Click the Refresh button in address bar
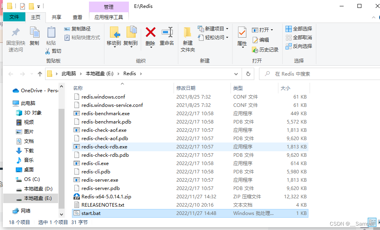This screenshot has width=380, height=230. 248,74
